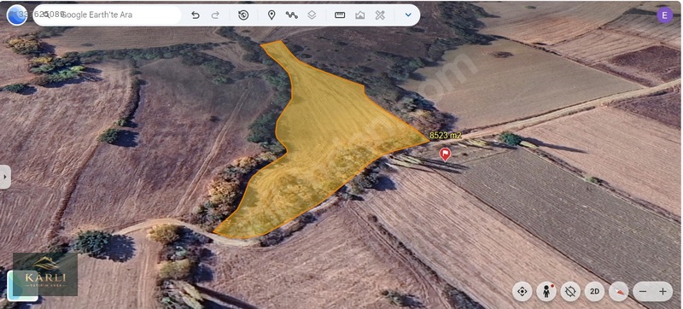Activate Street View pegman

546,292
